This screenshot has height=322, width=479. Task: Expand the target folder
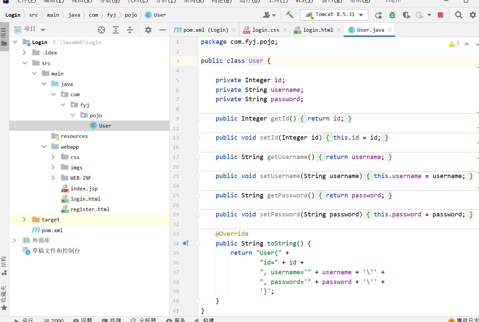24,219
